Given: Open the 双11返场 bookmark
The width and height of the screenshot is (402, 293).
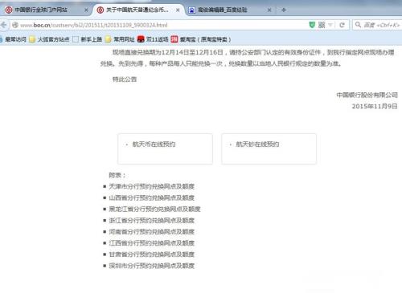Looking at the screenshot, I should (153, 39).
